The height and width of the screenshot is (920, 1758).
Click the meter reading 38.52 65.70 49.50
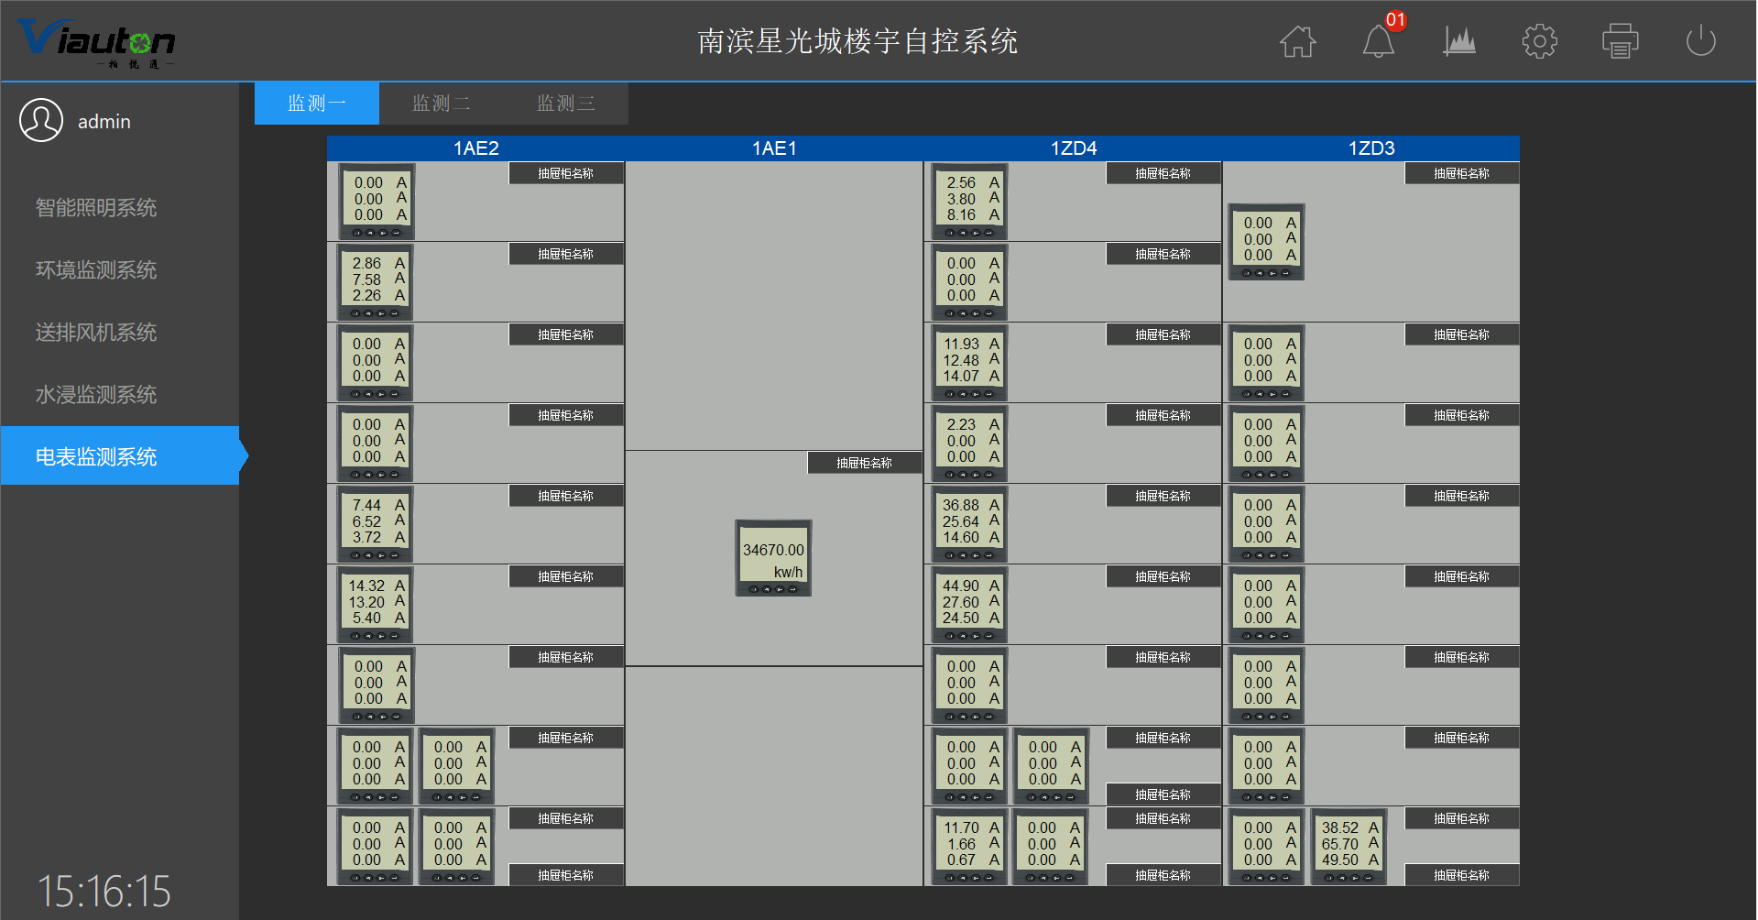point(1349,846)
